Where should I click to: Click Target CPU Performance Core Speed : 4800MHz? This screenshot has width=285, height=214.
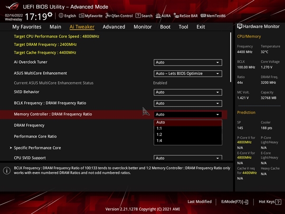click(x=57, y=37)
